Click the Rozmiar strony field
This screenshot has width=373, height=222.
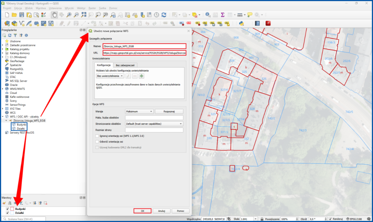tap(154, 130)
